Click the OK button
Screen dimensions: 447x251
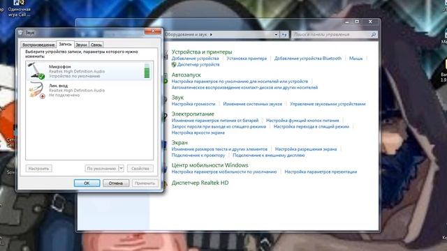tap(87, 183)
